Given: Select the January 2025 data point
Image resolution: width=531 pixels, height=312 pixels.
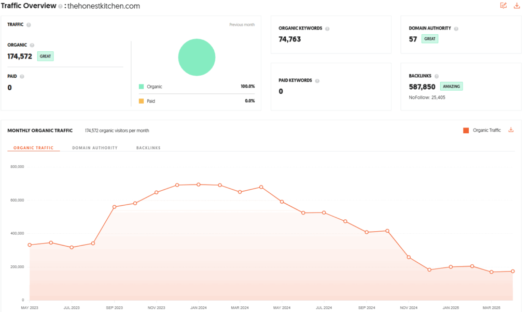Looking at the screenshot, I should [x=451, y=267].
